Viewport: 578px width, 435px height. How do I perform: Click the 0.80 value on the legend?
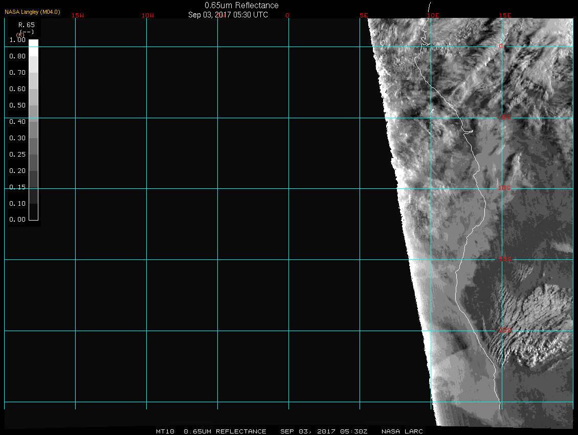pyautogui.click(x=17, y=56)
